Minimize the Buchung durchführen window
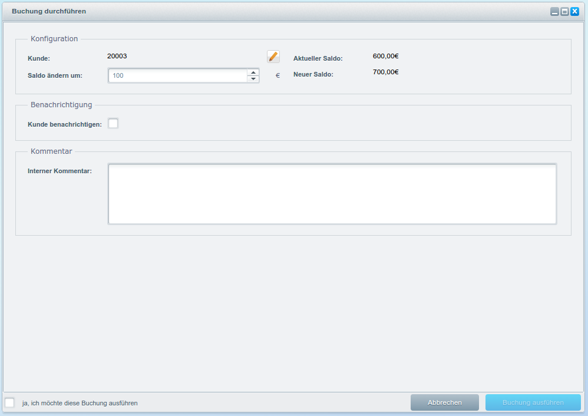This screenshot has width=588, height=416. (x=554, y=11)
